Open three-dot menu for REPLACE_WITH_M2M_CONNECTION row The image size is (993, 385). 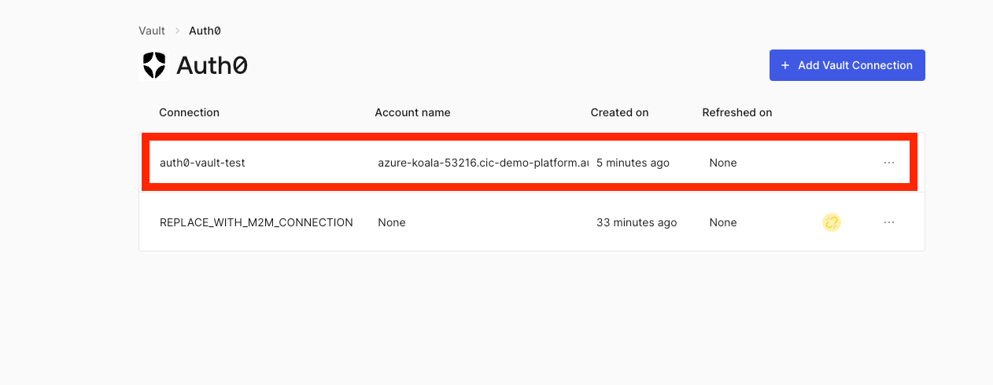click(889, 222)
